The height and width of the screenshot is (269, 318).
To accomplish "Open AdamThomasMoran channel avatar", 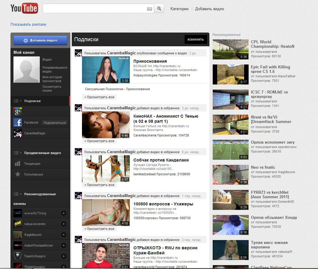I will (18, 245).
